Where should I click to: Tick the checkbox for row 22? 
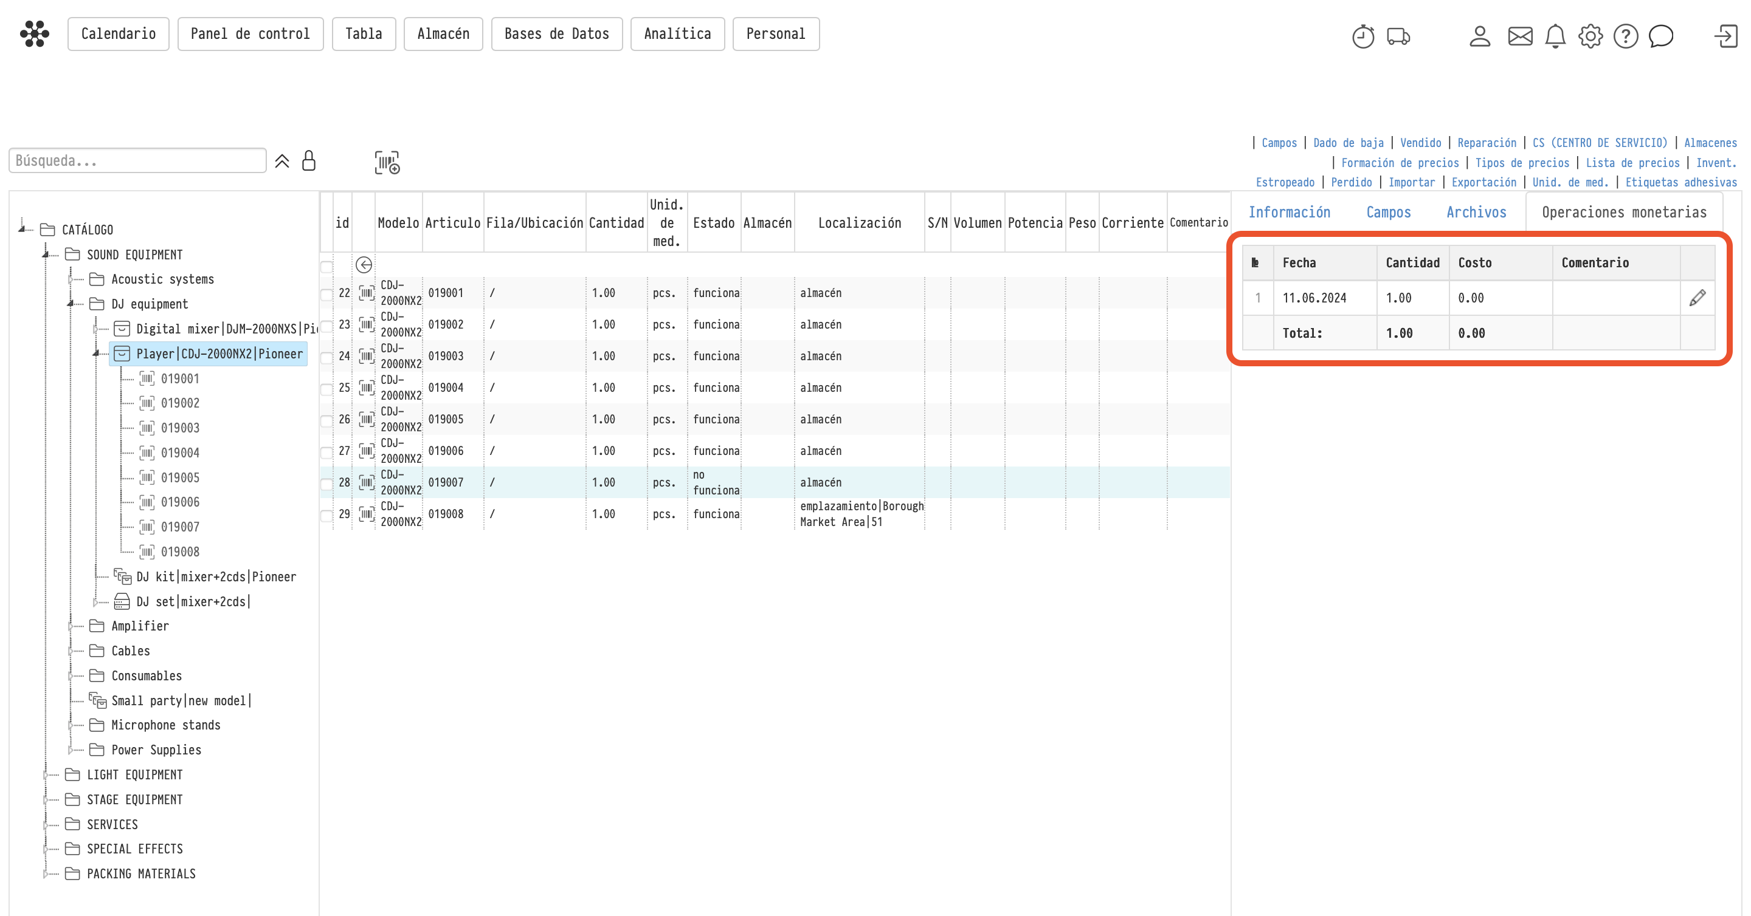click(x=326, y=294)
